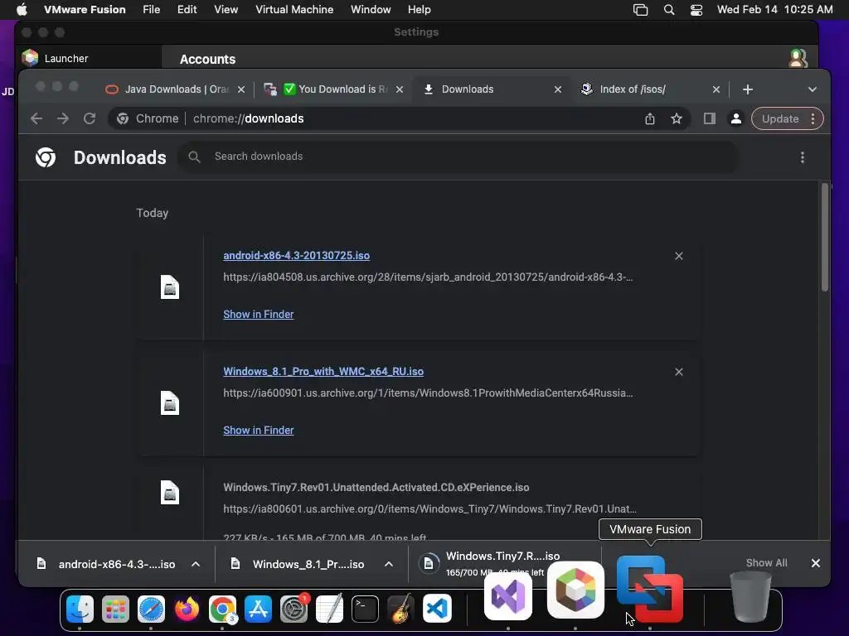Image resolution: width=849 pixels, height=636 pixels.
Task: Open the cube launcher app in the Dock
Action: coord(575,590)
